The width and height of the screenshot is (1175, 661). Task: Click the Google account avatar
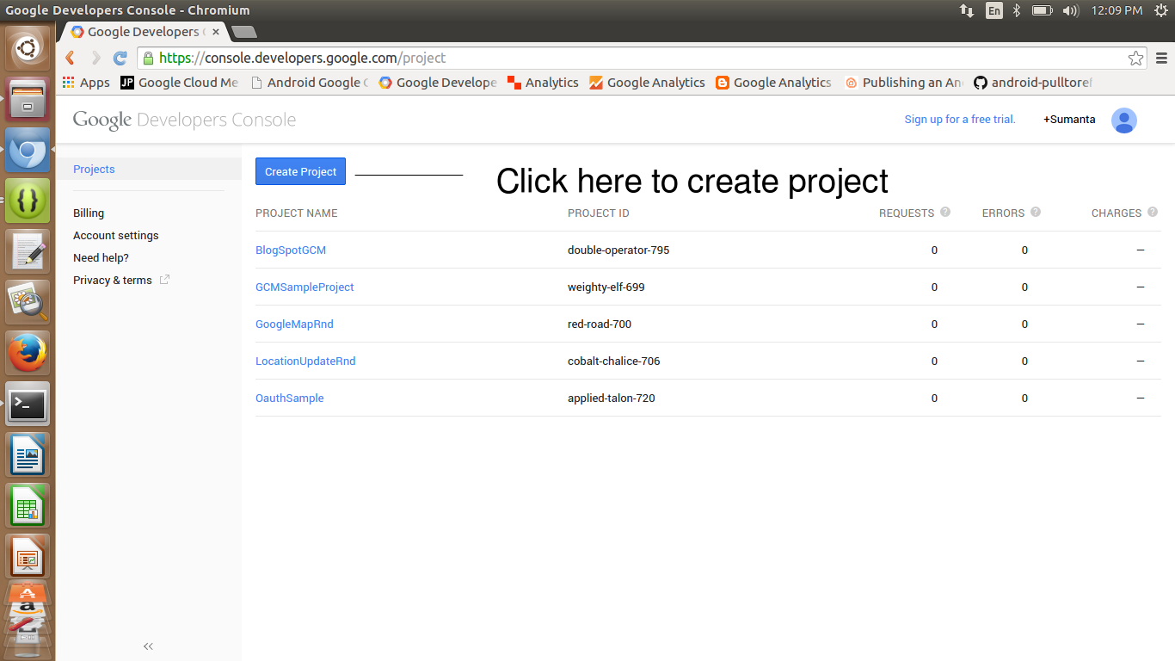[x=1124, y=120]
